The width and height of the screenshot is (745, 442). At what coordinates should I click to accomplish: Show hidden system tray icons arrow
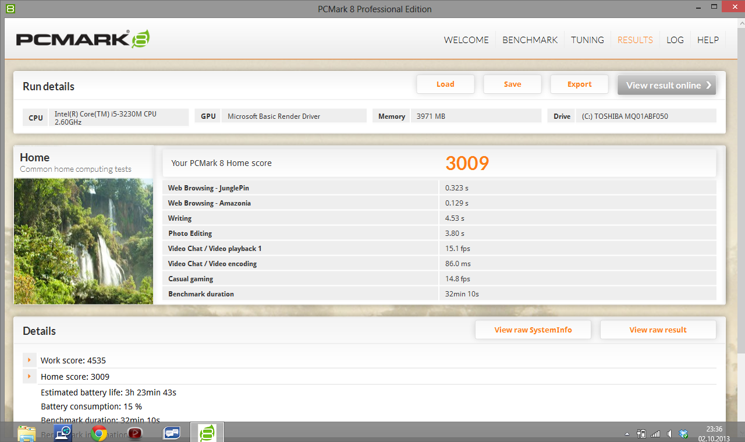[627, 434]
